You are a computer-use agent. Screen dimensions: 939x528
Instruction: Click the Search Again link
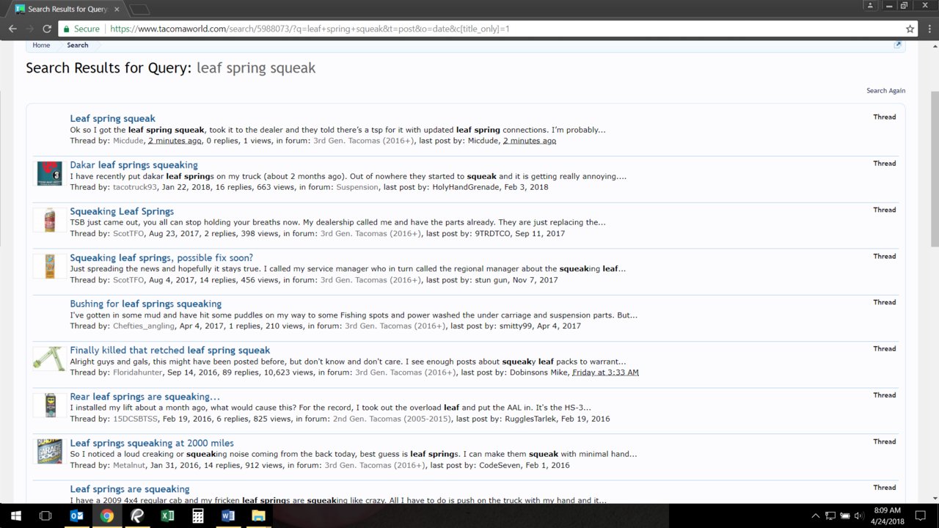[x=885, y=91]
